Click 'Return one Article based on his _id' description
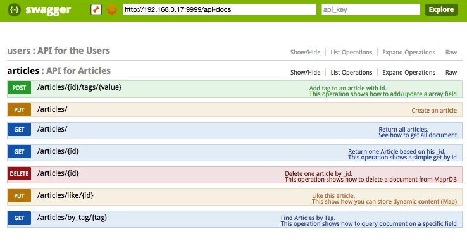467x241 pixels. 402,154
